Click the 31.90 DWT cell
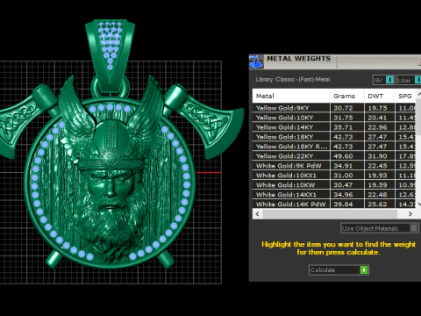Viewport: 421px width, 316px height. click(x=380, y=156)
